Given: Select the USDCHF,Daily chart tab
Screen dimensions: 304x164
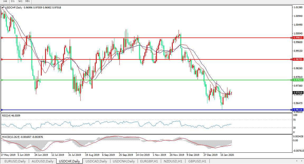Looking at the screenshot, I should pos(69,161).
